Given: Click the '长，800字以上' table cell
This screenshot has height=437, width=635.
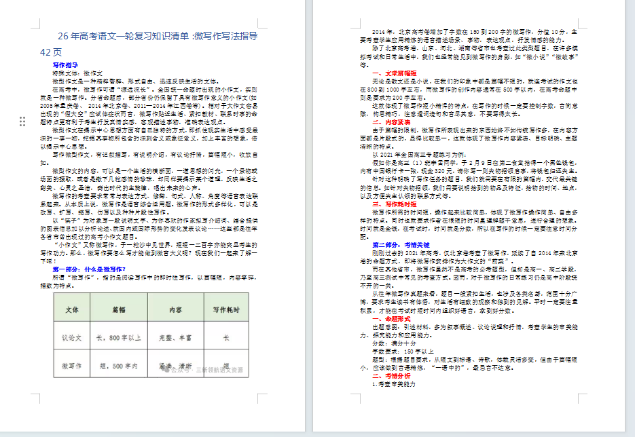Looking at the screenshot, I should [119, 337].
